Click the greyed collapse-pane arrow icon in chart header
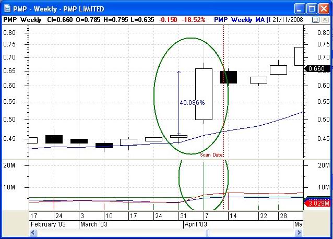Image resolution: width=333 pixels, height=239 pixels. pyautogui.click(x=325, y=20)
